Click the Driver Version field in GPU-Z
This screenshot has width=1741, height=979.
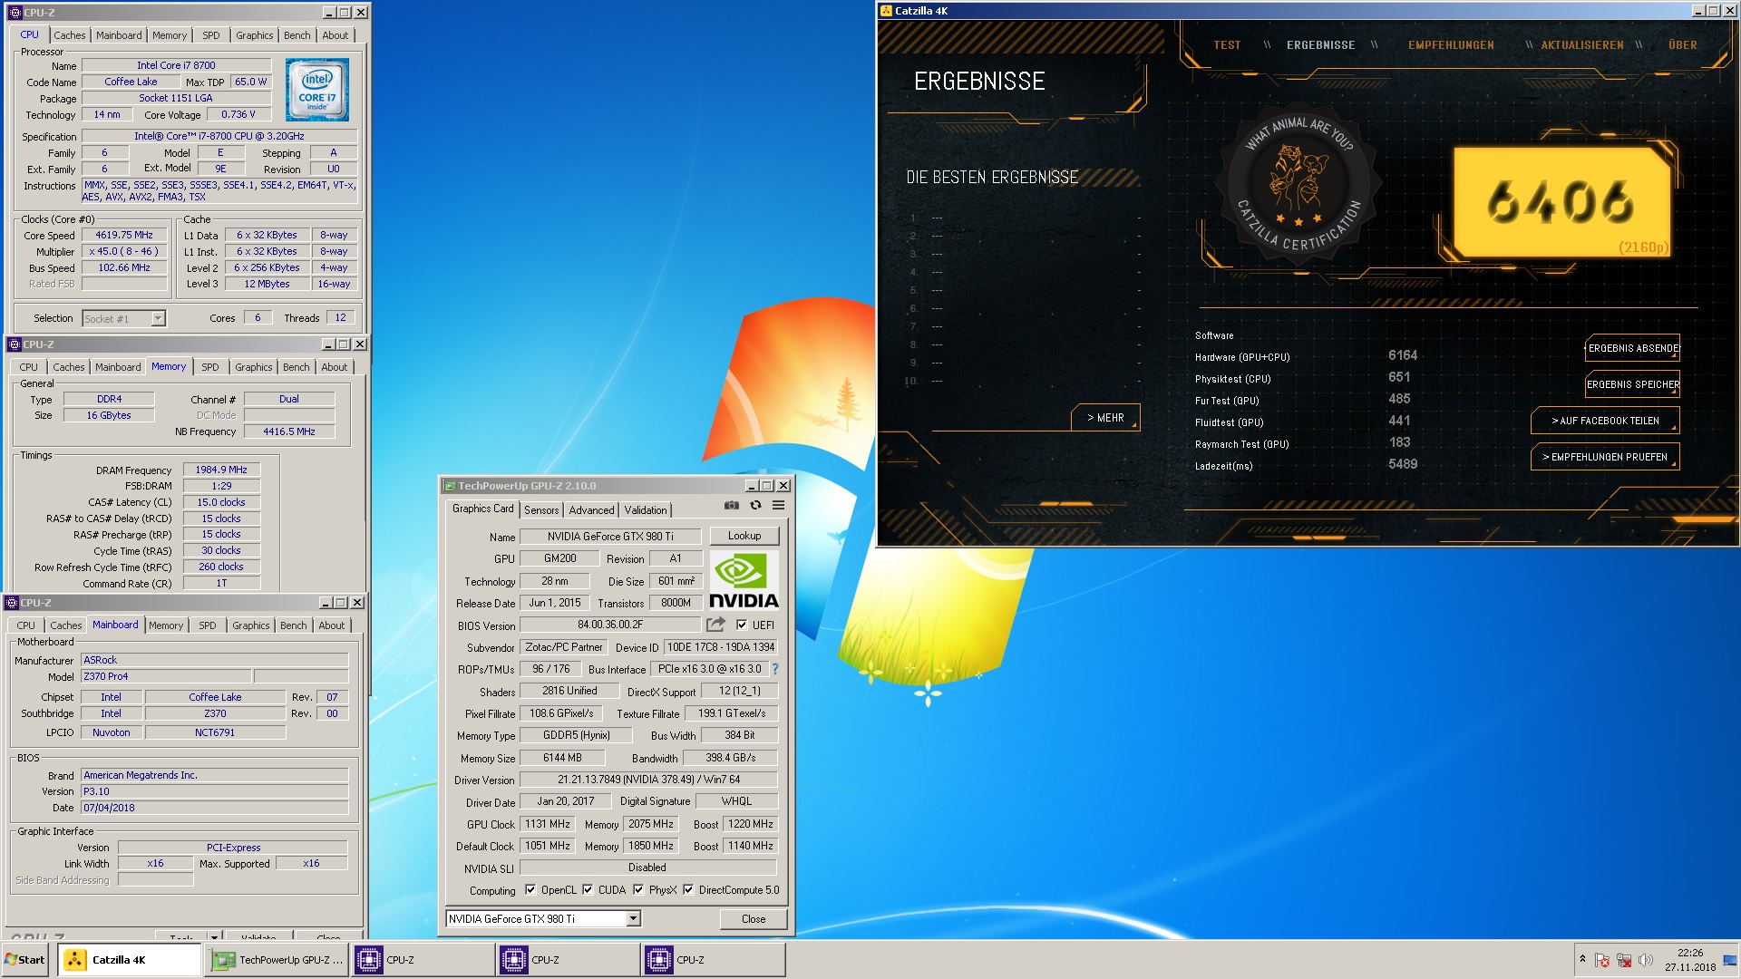pyautogui.click(x=648, y=780)
